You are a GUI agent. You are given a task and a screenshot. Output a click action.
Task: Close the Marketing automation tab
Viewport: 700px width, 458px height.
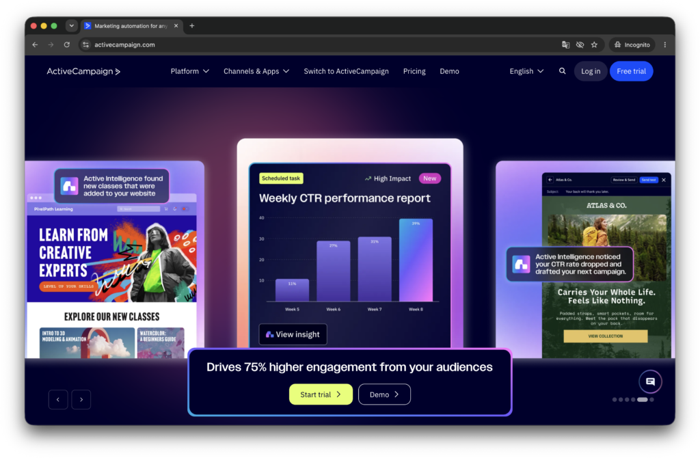(176, 26)
